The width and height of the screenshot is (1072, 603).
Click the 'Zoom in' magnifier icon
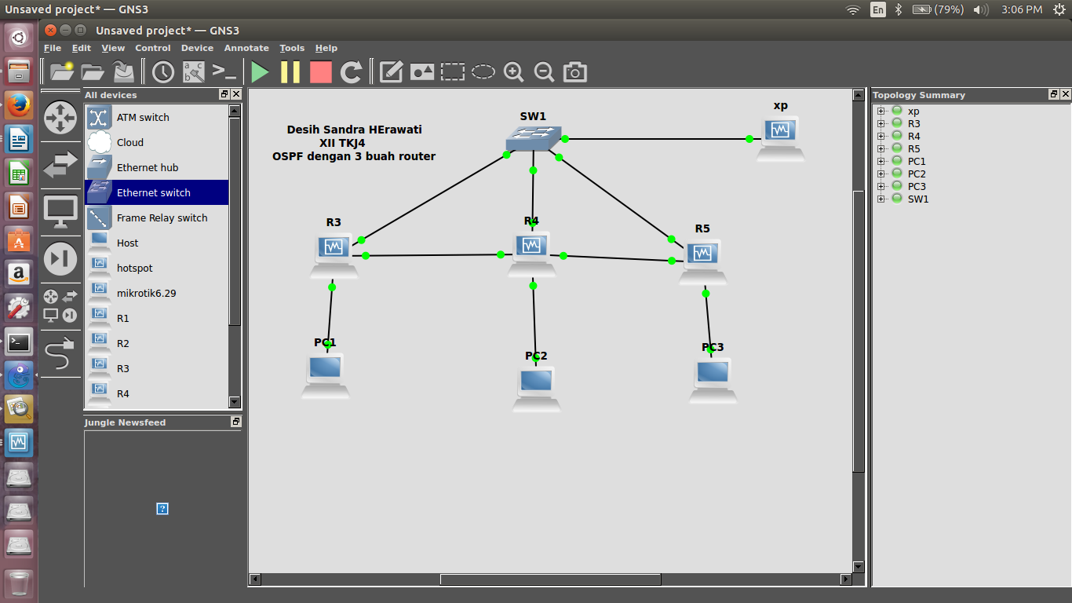coord(513,71)
